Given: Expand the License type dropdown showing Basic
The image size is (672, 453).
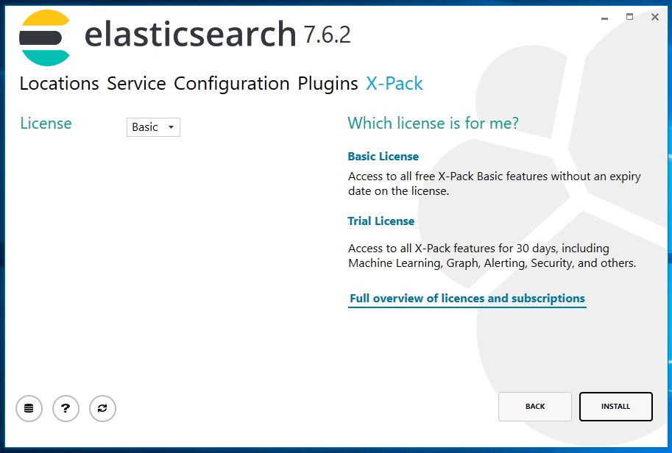Looking at the screenshot, I should pos(153,127).
